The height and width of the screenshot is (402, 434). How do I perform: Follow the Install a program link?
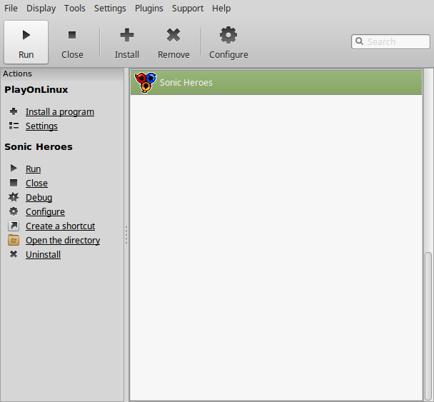(60, 112)
